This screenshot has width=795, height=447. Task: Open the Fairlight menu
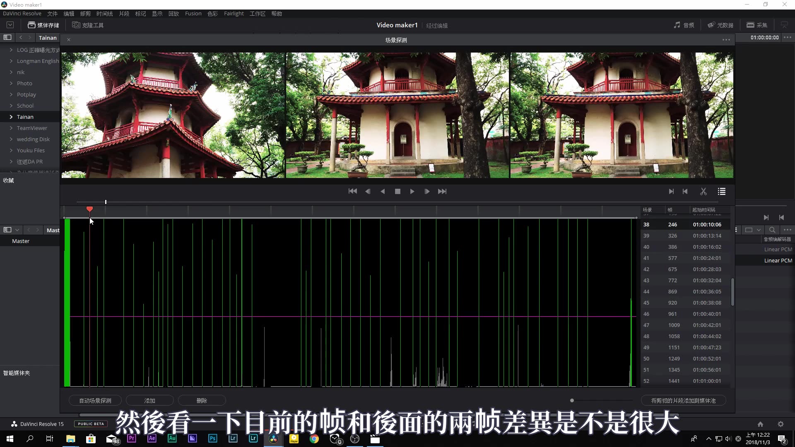coord(234,13)
